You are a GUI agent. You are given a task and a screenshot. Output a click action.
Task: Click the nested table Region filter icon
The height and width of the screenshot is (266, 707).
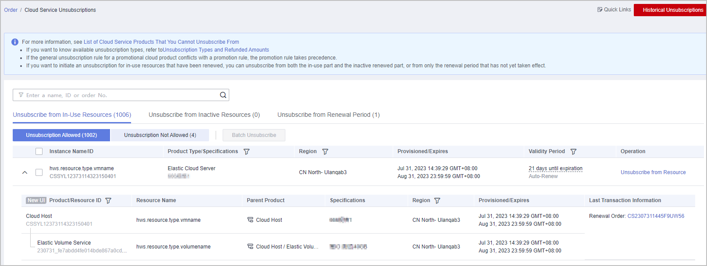click(x=437, y=200)
